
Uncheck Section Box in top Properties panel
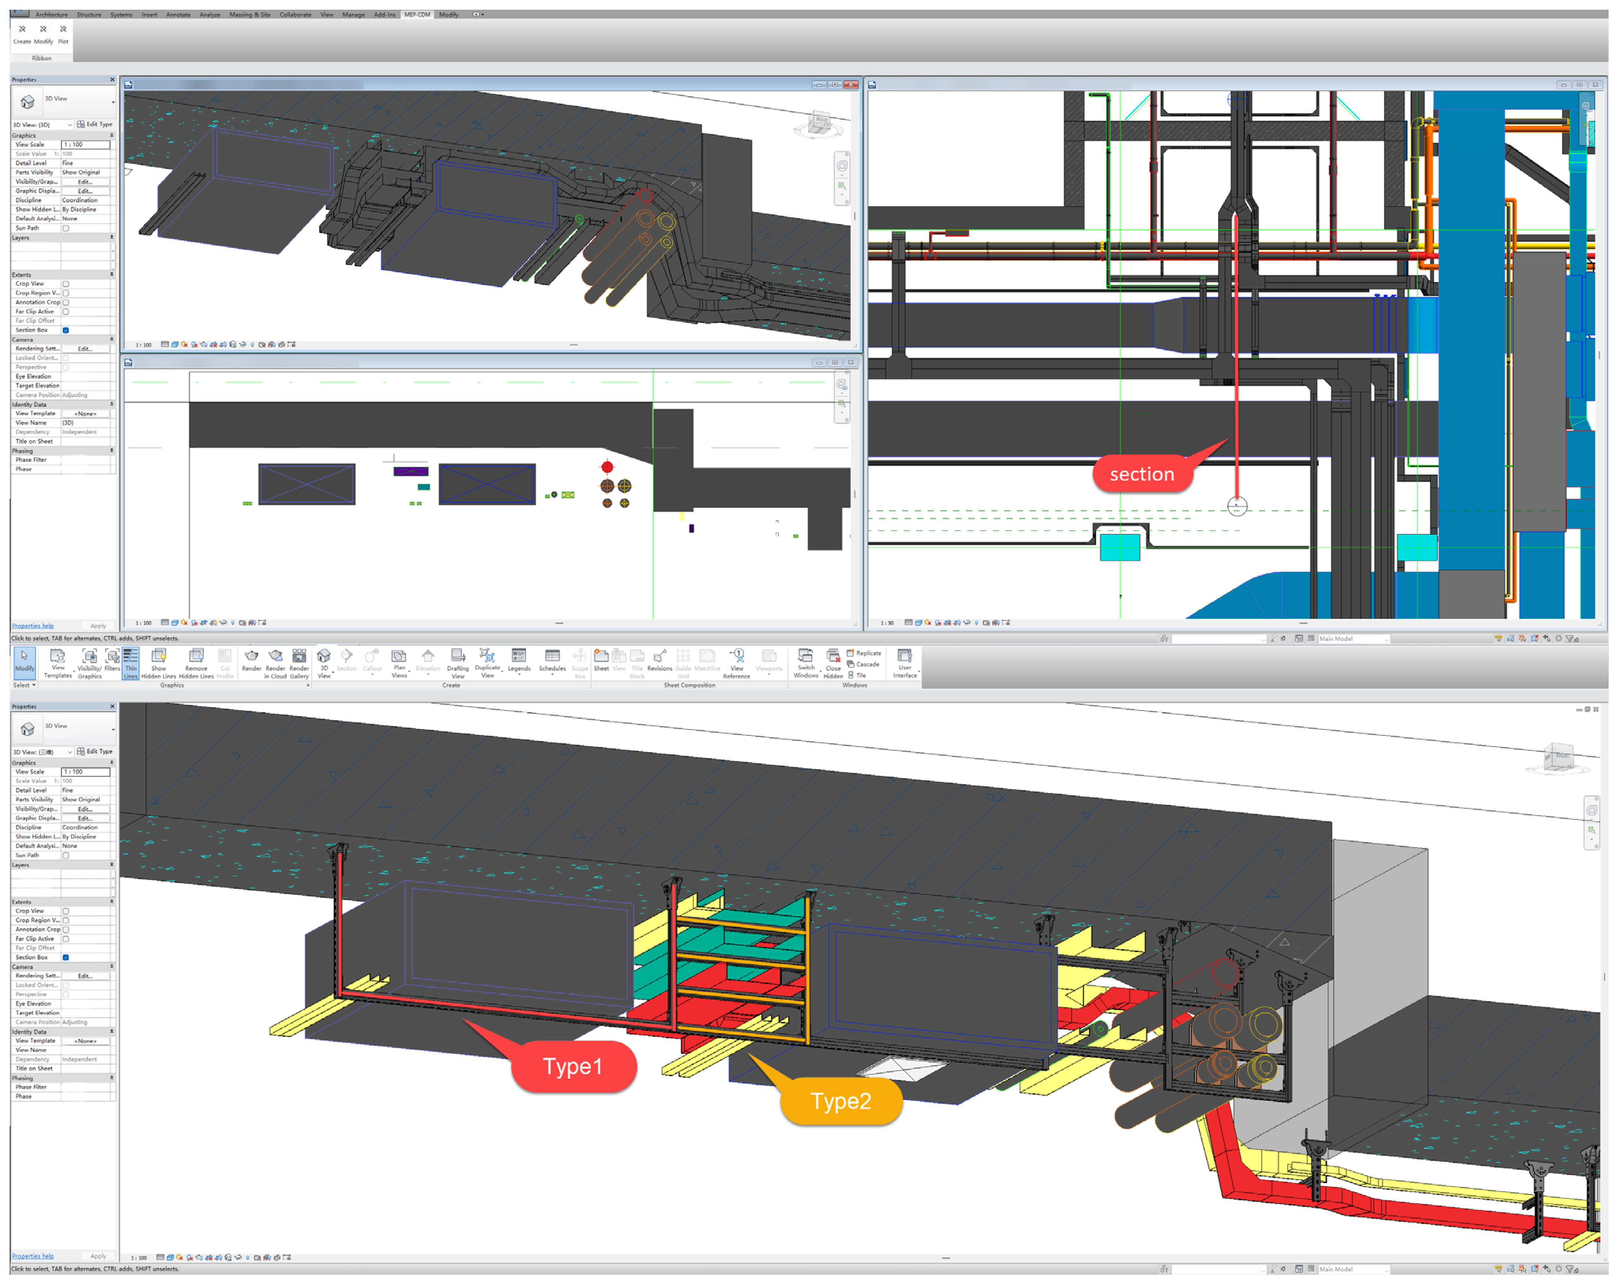coord(66,330)
